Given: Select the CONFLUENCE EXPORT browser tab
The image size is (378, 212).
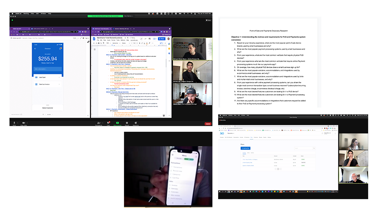Looking at the screenshot, I should coord(40,29).
